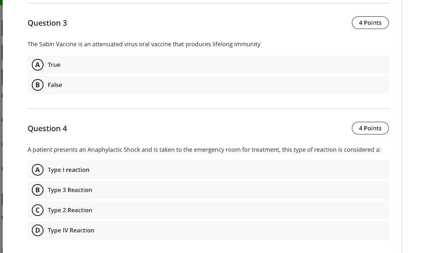This screenshot has width=441, height=253.
Task: Click the 4 Points badge of Question 3
Action: 370,23
